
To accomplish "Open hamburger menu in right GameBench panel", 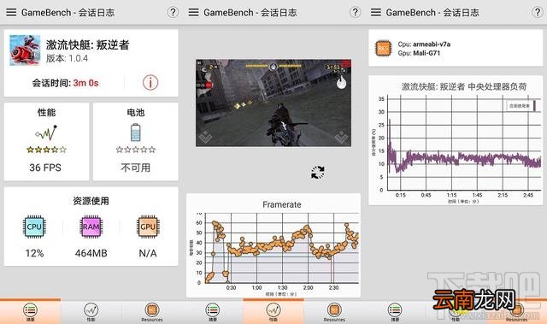I will pyautogui.click(x=376, y=13).
